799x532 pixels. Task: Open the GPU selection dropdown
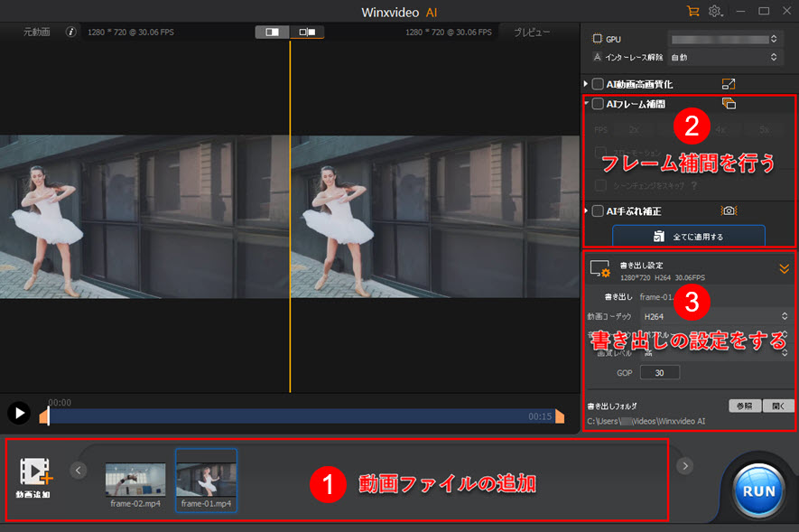(x=723, y=39)
